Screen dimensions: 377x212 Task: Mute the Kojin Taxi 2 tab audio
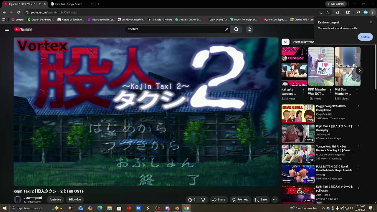pos(40,4)
